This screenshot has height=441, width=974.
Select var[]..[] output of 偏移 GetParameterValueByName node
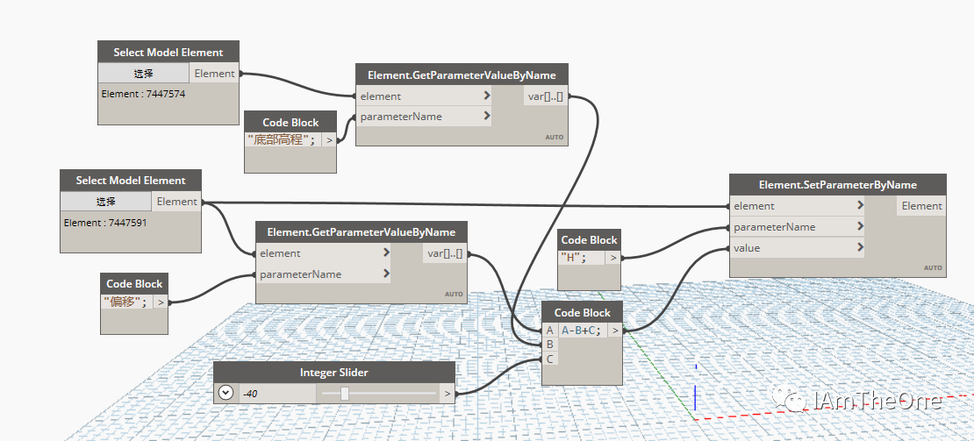[445, 253]
